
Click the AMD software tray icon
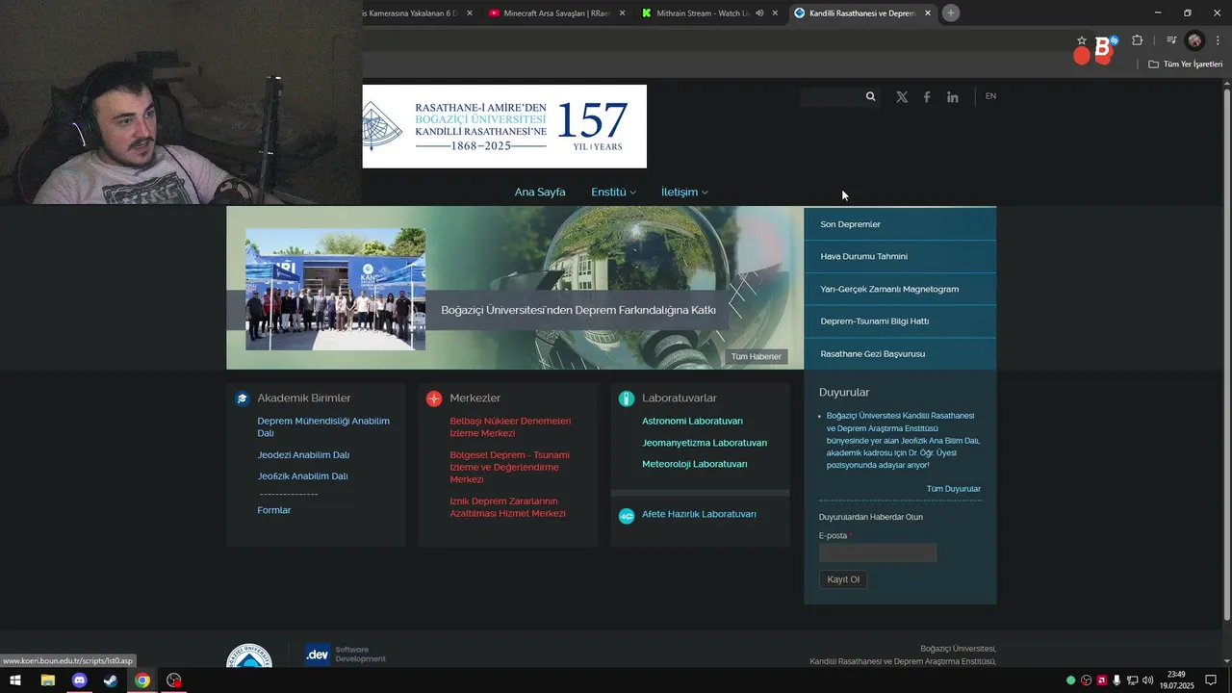point(1102,680)
